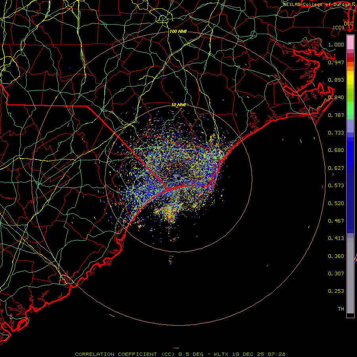
Task: Select the 0.787 legend value
Action: (x=336, y=115)
